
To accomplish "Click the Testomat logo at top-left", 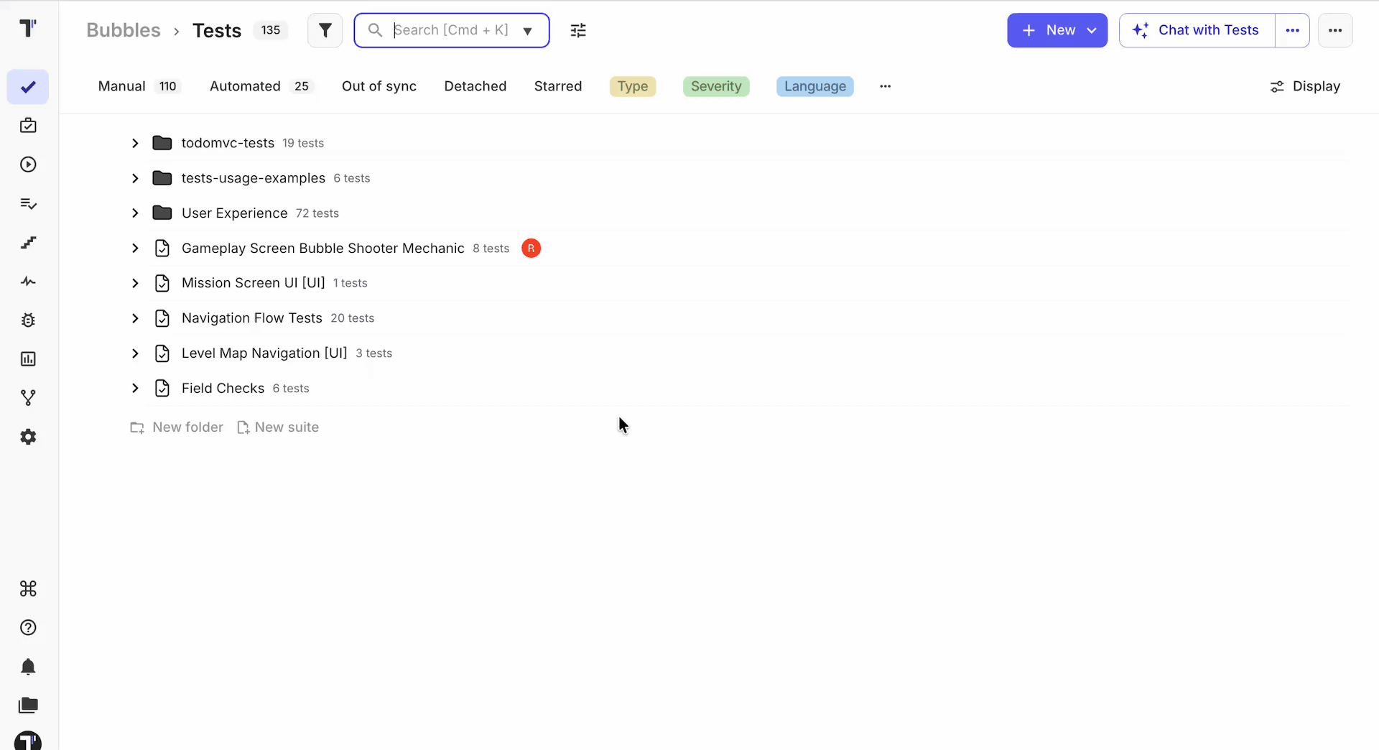I will click(x=28, y=29).
